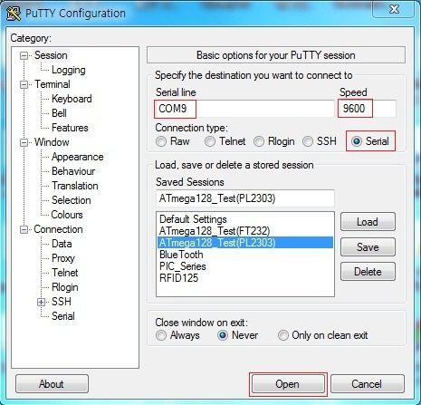Open the Proxy category
421x405 pixels.
point(63,258)
